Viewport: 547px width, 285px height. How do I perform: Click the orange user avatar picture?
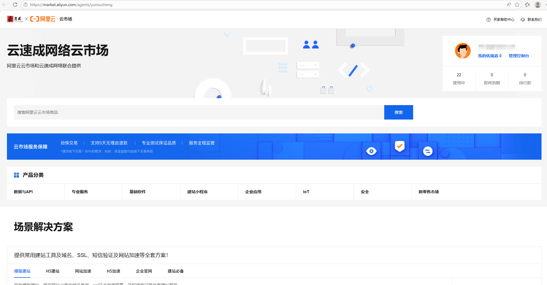coord(463,51)
